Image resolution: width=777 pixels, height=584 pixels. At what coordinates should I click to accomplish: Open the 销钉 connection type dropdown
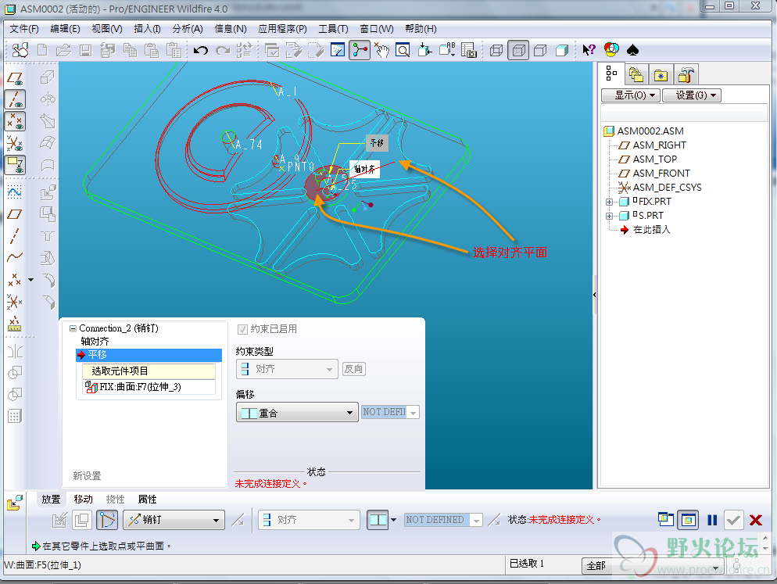174,520
